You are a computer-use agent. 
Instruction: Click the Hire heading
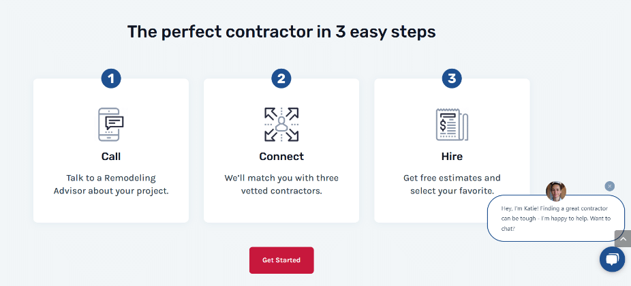tap(452, 157)
